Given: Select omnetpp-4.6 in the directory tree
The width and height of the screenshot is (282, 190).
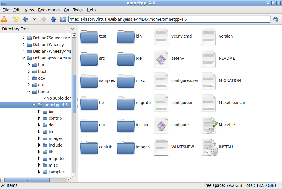Looking at the screenshot, I should tap(53, 105).
